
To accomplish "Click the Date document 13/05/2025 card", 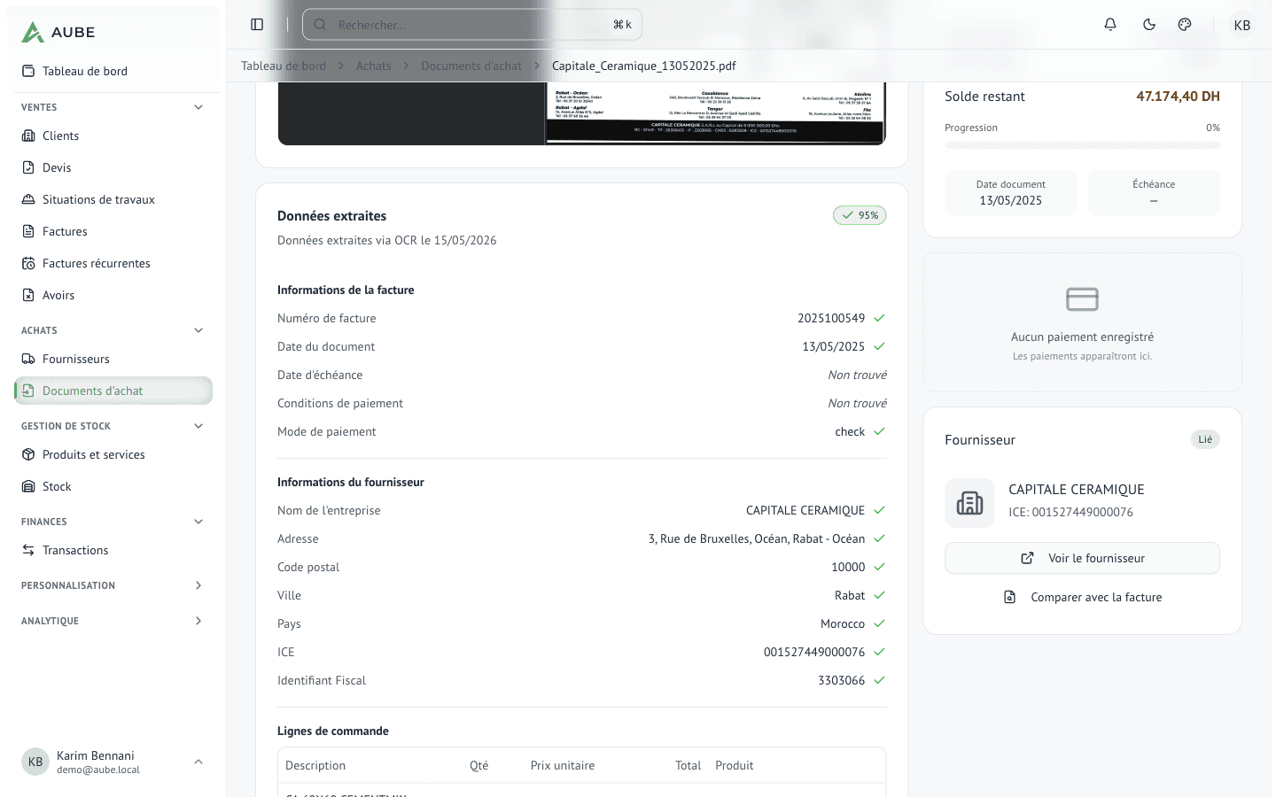I will tap(1010, 193).
